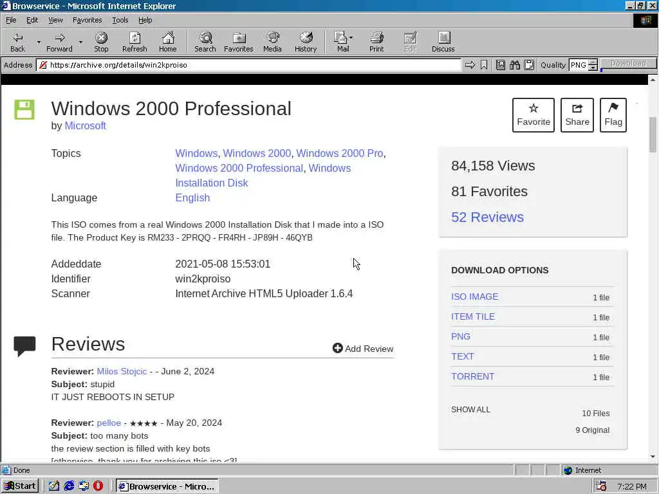This screenshot has height=494, width=659.
Task: Click the scrollbar down arrow
Action: point(653,457)
